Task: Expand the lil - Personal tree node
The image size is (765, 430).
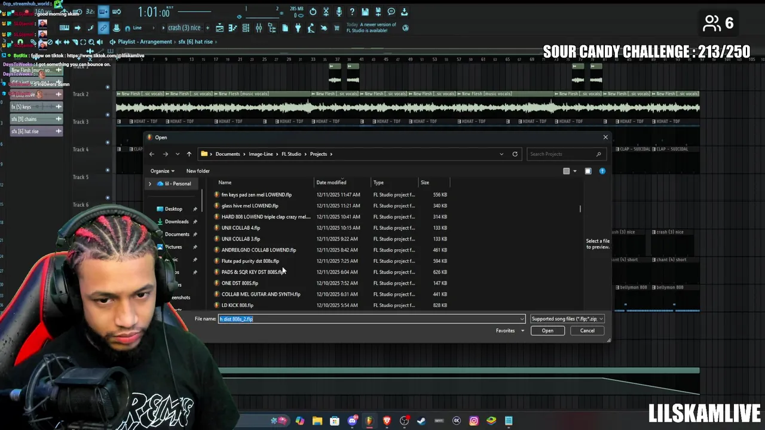Action: [150, 184]
